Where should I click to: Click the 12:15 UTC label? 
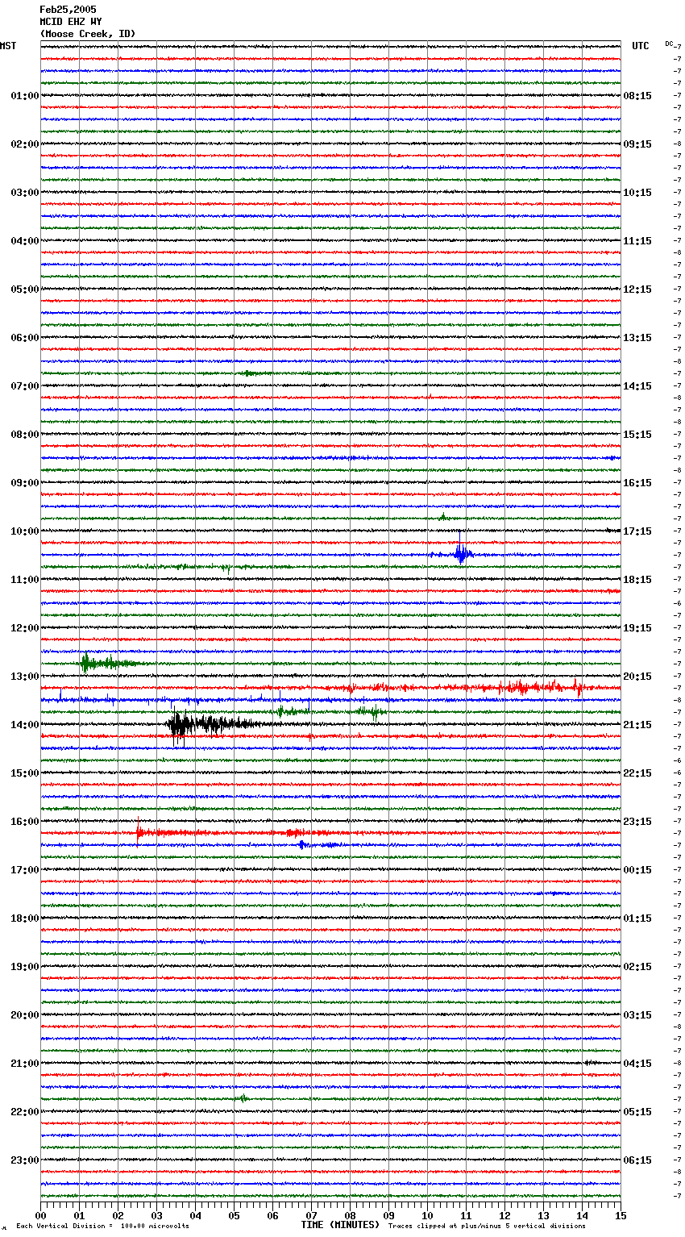[637, 289]
